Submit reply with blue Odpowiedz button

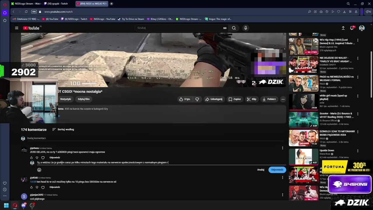point(277,170)
